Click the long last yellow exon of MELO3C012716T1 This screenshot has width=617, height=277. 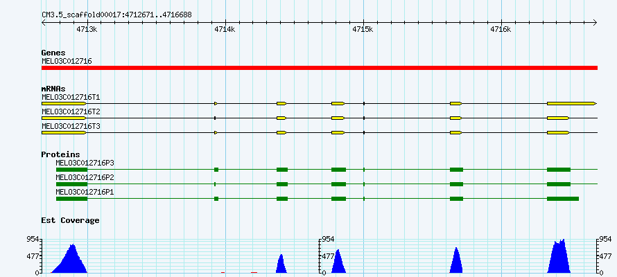pyautogui.click(x=572, y=103)
